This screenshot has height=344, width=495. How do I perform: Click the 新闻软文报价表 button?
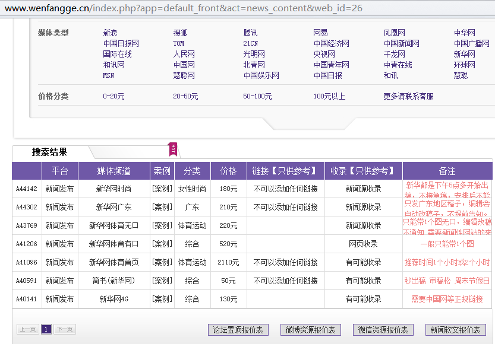point(455,330)
